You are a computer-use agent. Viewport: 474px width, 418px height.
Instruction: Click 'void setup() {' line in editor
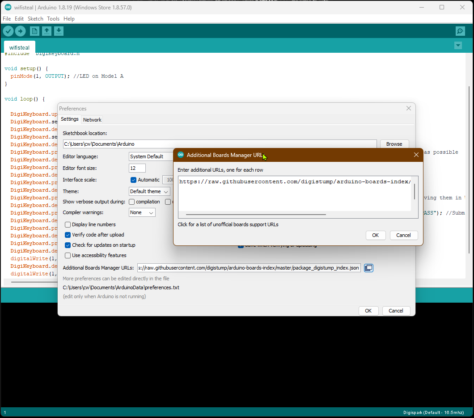pos(26,68)
